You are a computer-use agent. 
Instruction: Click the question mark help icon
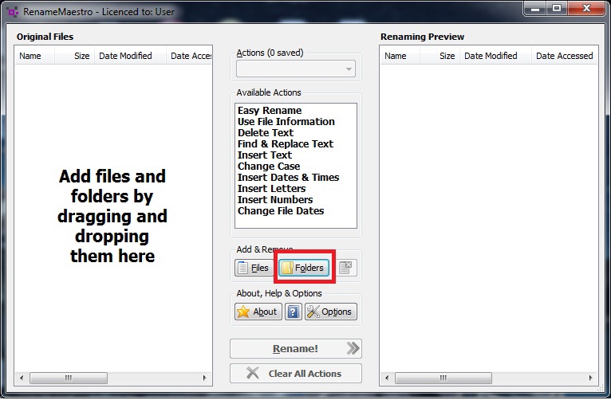point(294,312)
